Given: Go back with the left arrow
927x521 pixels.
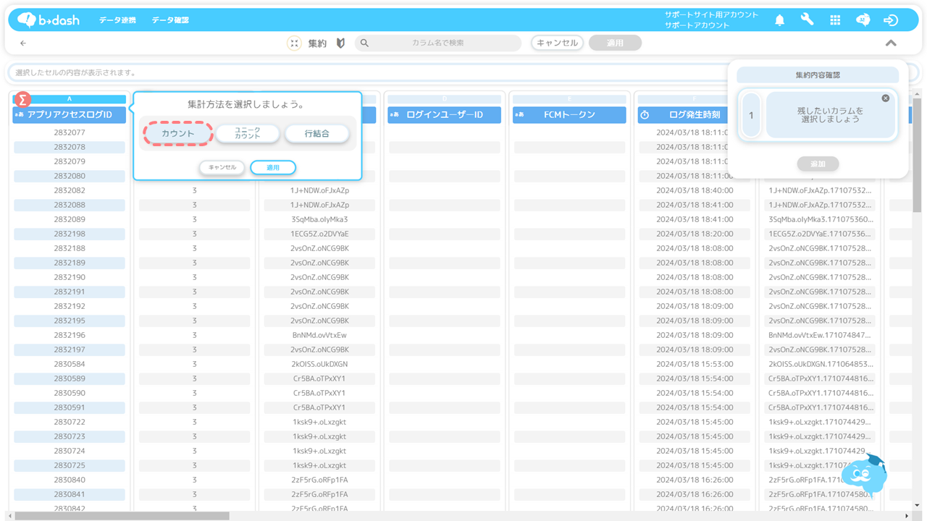Looking at the screenshot, I should coord(23,43).
